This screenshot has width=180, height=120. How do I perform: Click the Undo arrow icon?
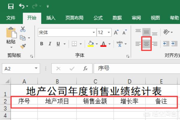tap(22, 6)
